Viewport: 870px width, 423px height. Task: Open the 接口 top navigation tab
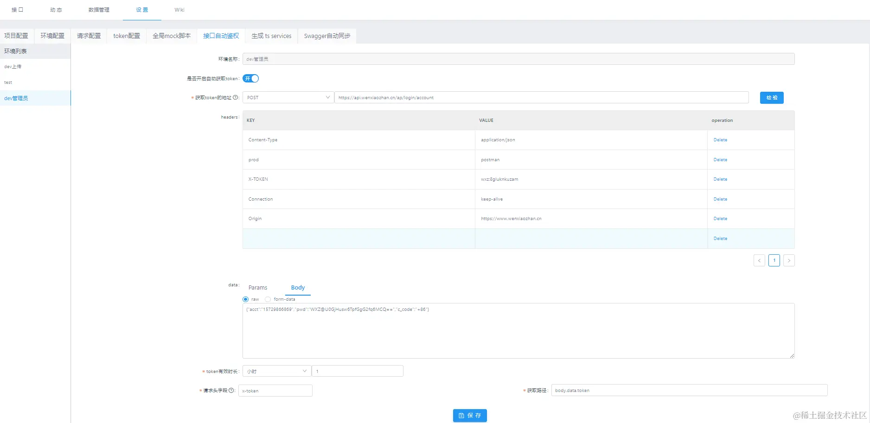17,10
